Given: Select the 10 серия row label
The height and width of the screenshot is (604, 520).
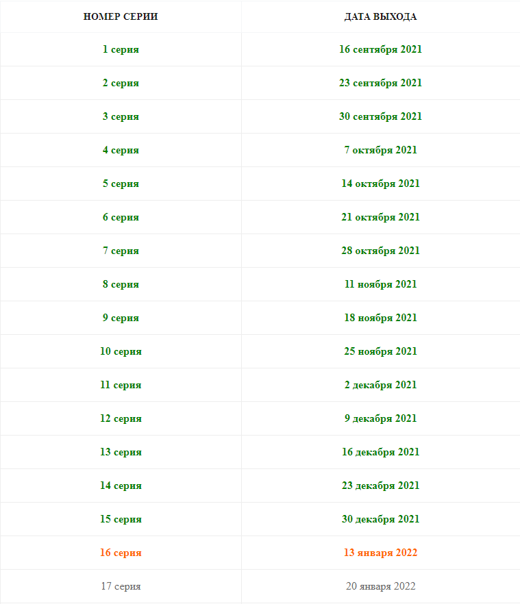Looking at the screenshot, I should tap(121, 351).
